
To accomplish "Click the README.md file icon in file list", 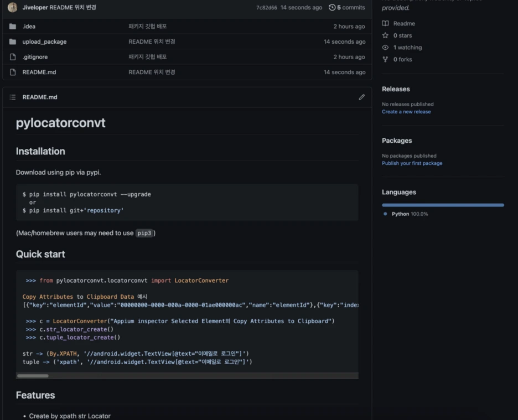I will pos(13,72).
